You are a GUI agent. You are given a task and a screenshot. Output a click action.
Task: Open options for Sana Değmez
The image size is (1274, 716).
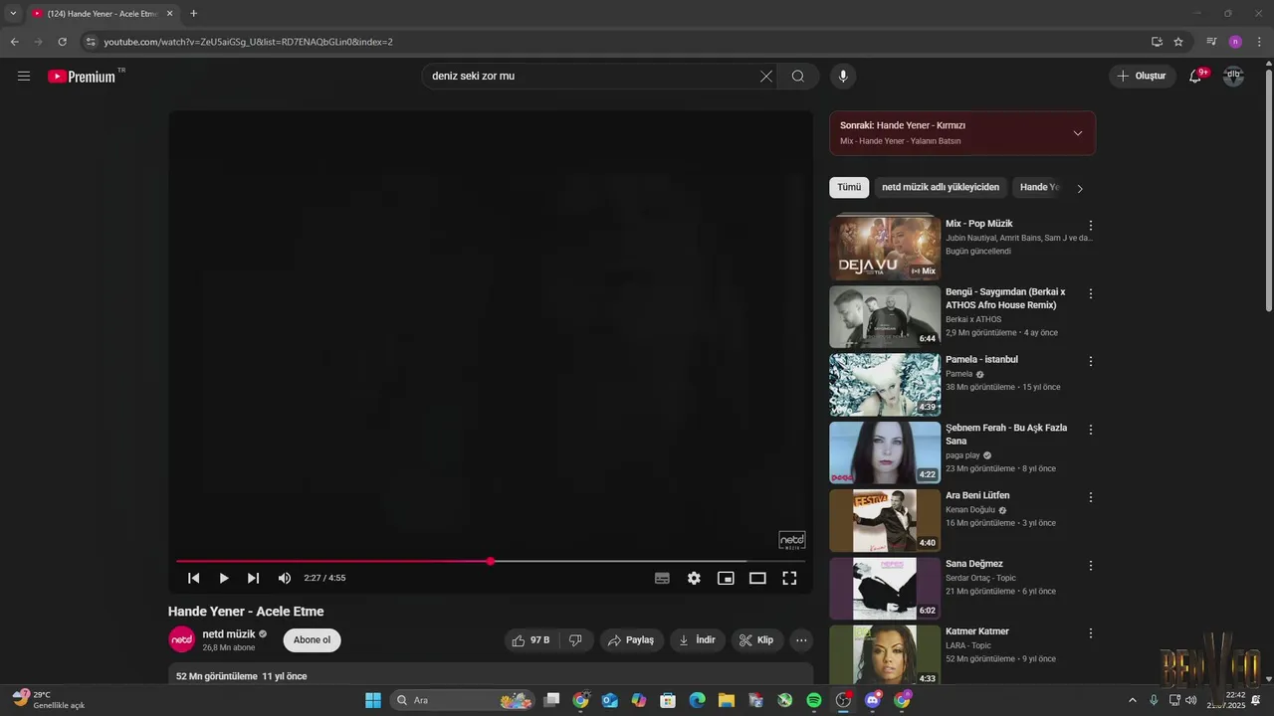click(x=1091, y=565)
